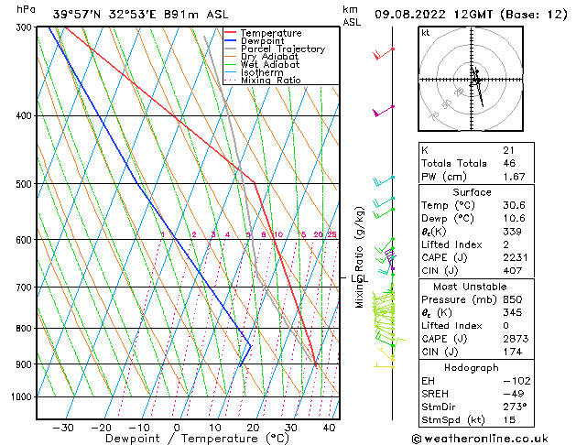Click the EH value -102
Image resolution: width=576 pixels, height=445 pixels.
(x=516, y=381)
